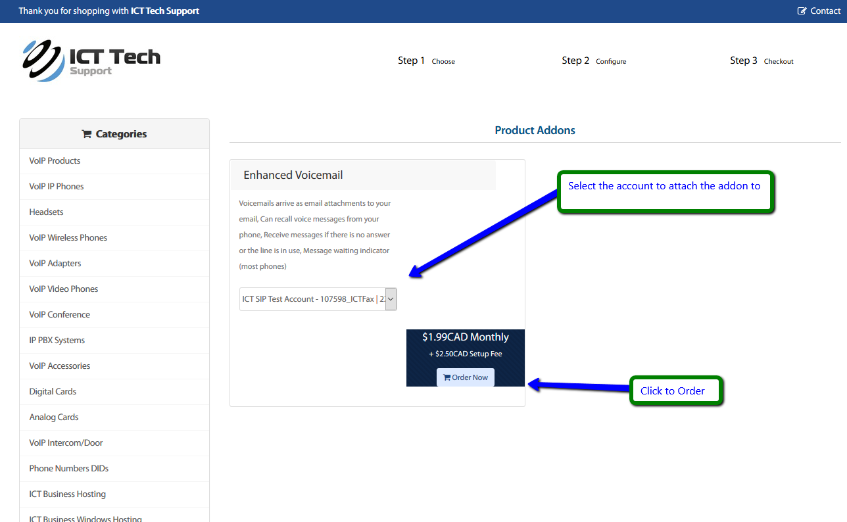
Task: Click the Contact edit icon
Action: click(x=802, y=11)
